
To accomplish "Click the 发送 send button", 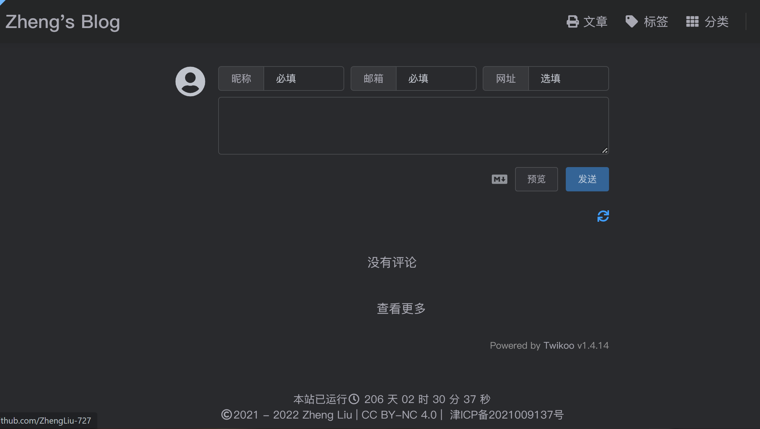I will pyautogui.click(x=587, y=179).
